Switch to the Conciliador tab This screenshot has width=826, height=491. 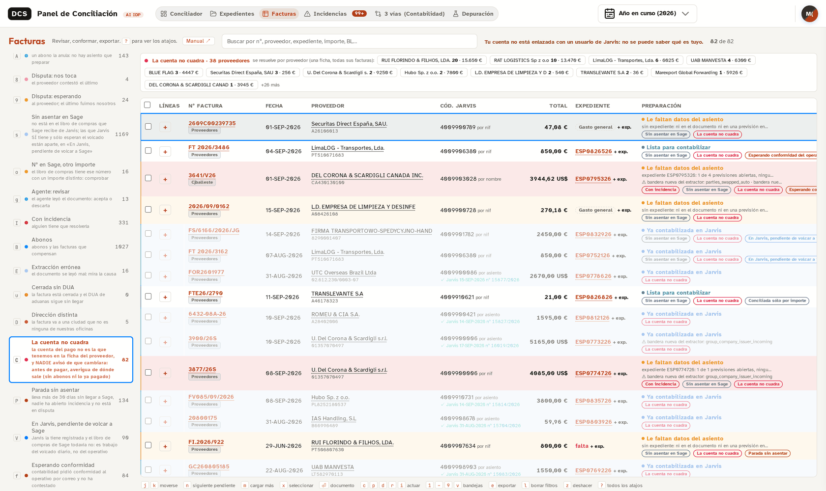click(x=181, y=14)
